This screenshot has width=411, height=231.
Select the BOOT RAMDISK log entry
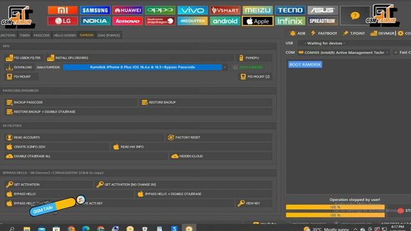(x=305, y=64)
